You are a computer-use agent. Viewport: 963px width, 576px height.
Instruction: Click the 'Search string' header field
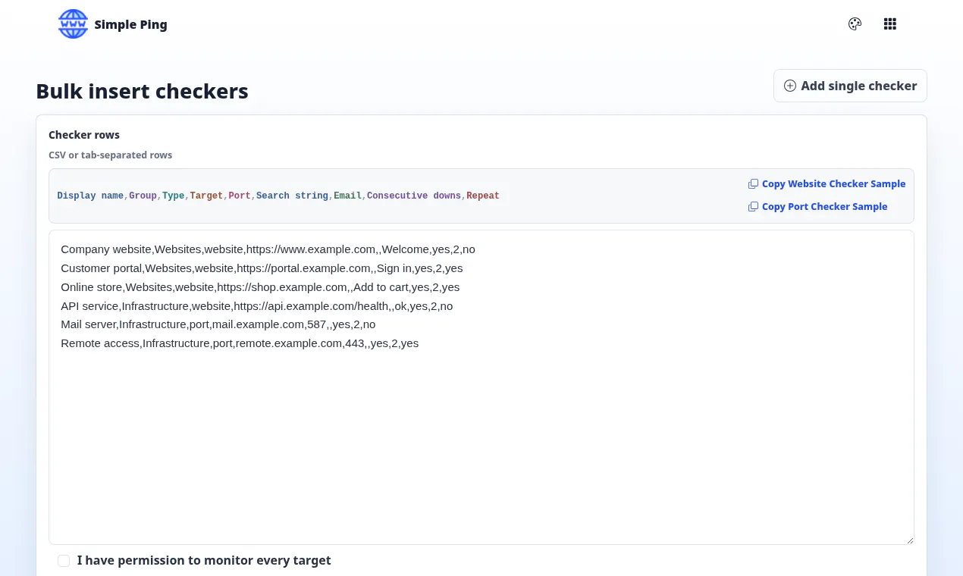coord(292,196)
